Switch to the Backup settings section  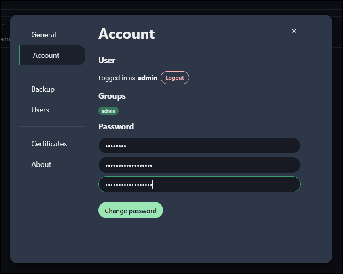43,89
